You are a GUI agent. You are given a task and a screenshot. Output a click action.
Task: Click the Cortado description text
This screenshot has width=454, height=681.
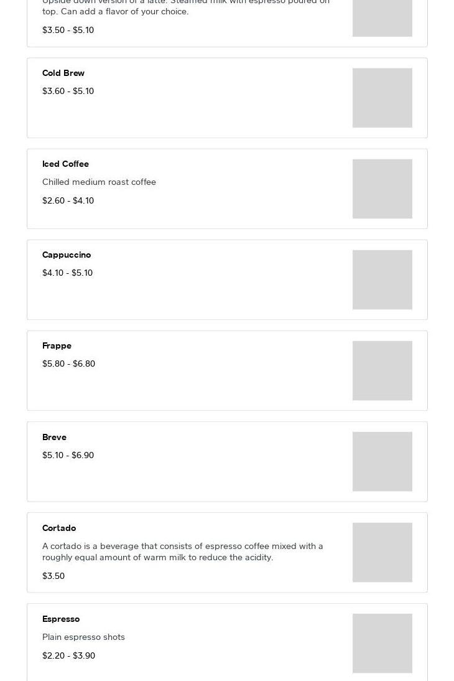coord(182,552)
